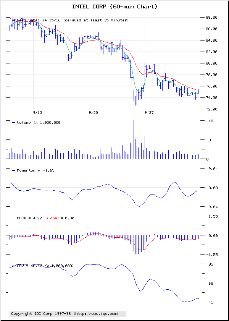Click the OBV = 46.40 legend

[x=43, y=266]
